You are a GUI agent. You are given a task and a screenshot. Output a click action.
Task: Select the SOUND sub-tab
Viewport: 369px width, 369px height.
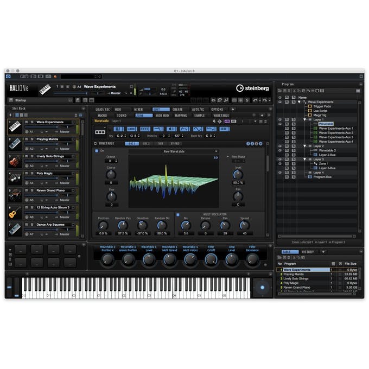122,116
